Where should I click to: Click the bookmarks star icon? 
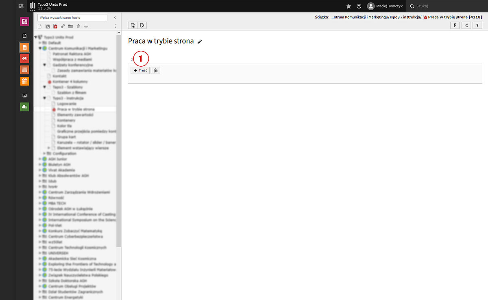click(349, 7)
